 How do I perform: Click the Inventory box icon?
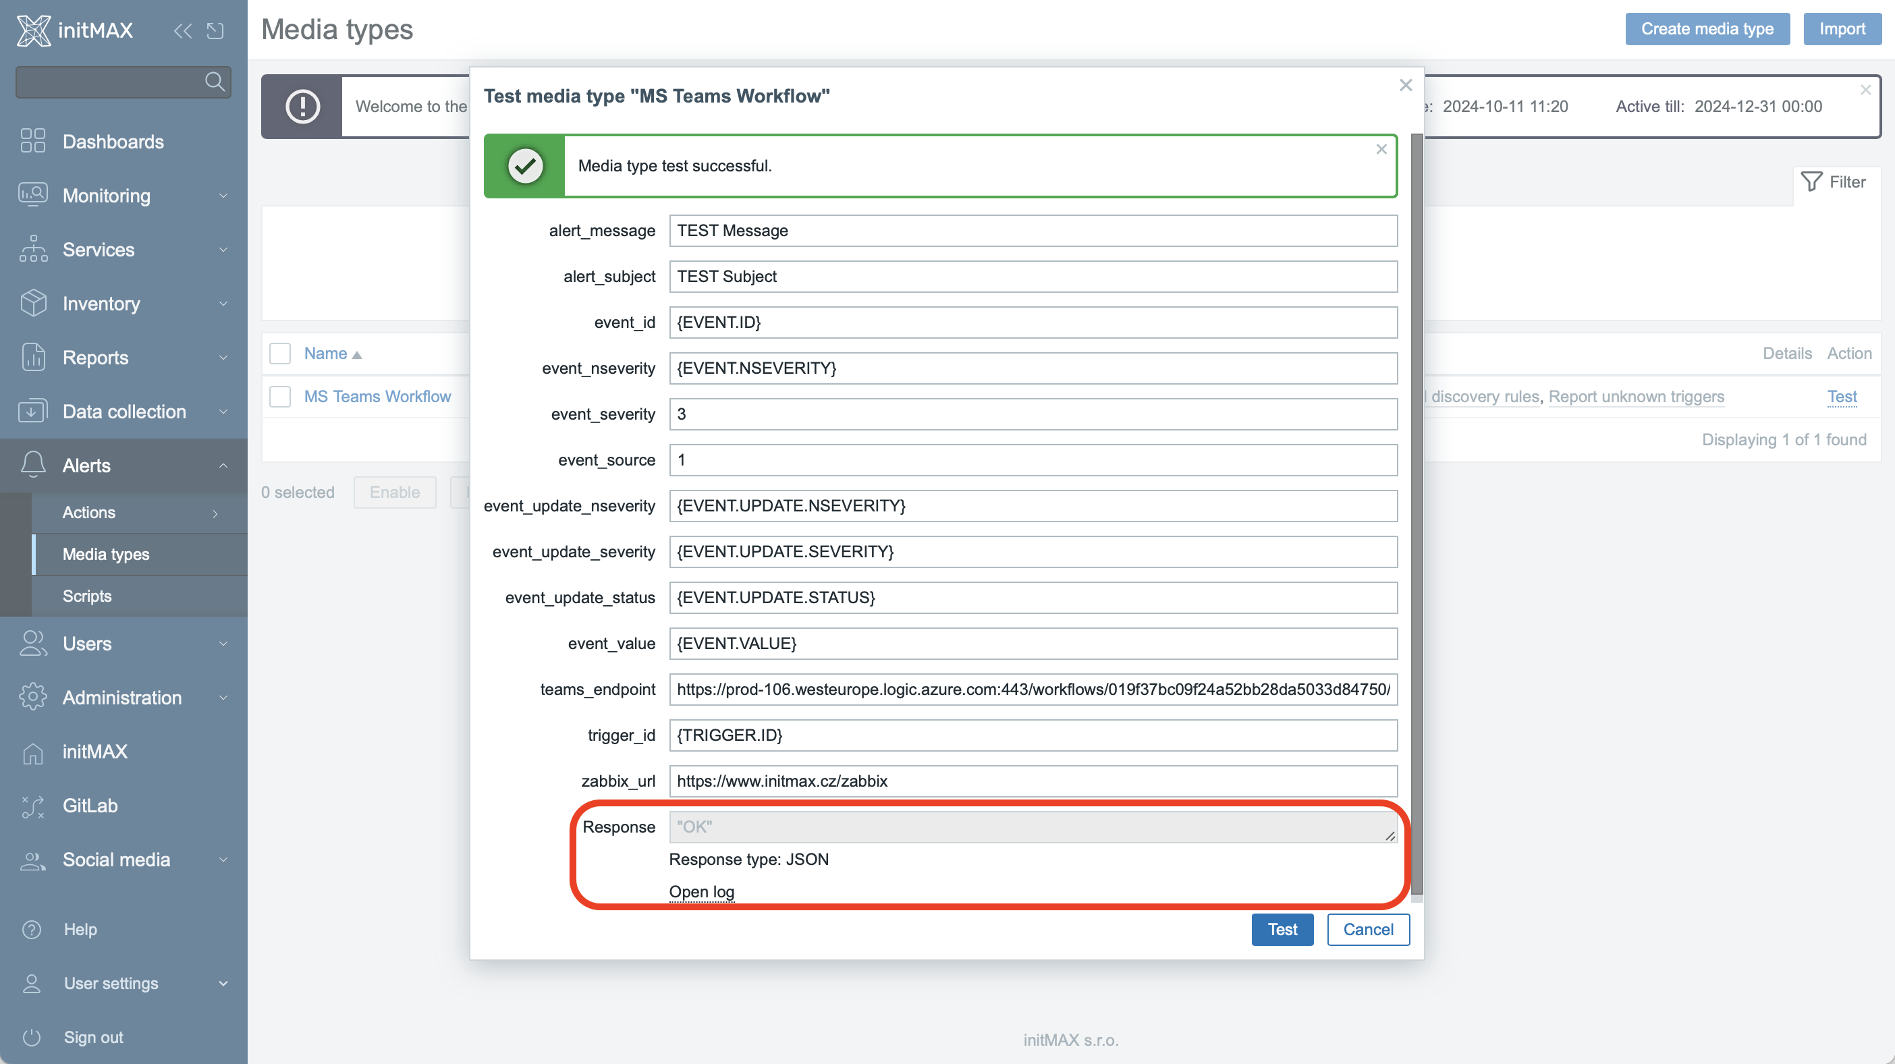click(x=33, y=303)
